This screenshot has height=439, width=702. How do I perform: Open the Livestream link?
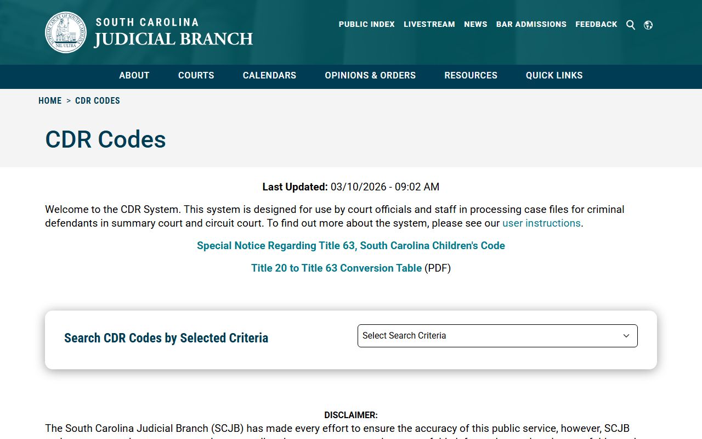coord(429,24)
